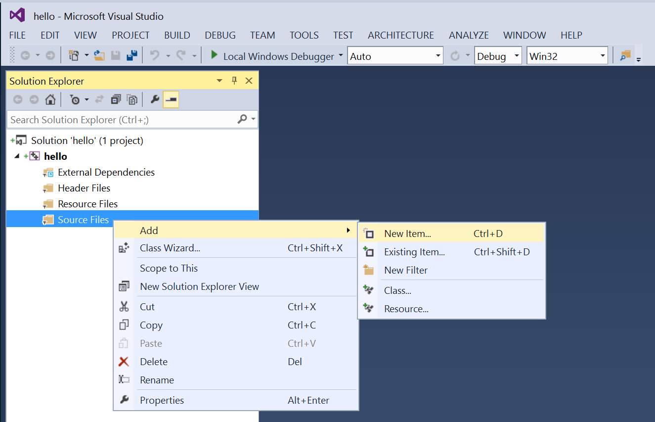This screenshot has height=422, width=655.
Task: Select the hello project node
Action: tap(55, 156)
